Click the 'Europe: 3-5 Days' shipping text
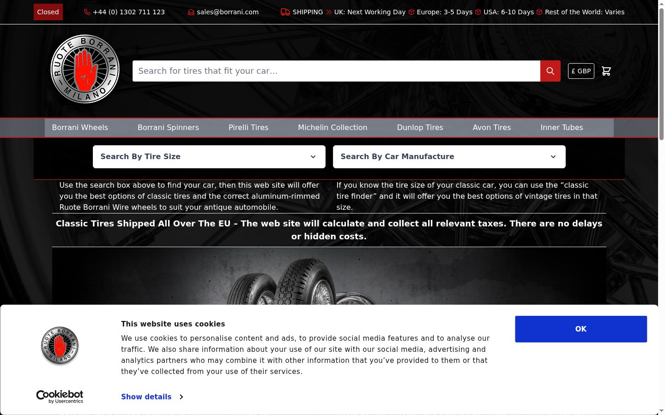The height and width of the screenshot is (415, 665). tap(445, 12)
